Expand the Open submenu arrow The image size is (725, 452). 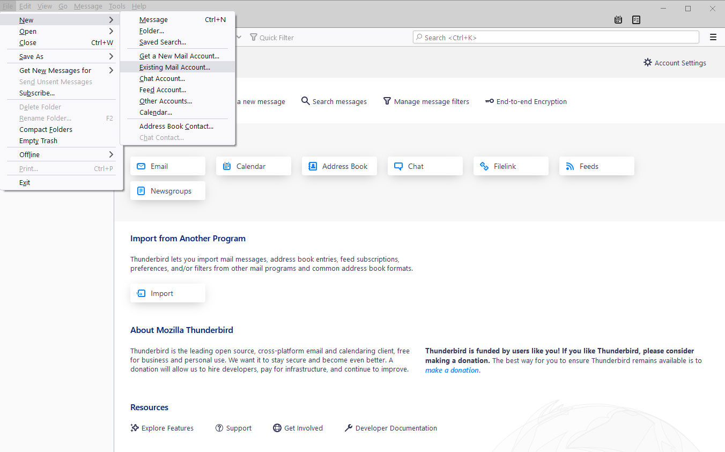(111, 31)
